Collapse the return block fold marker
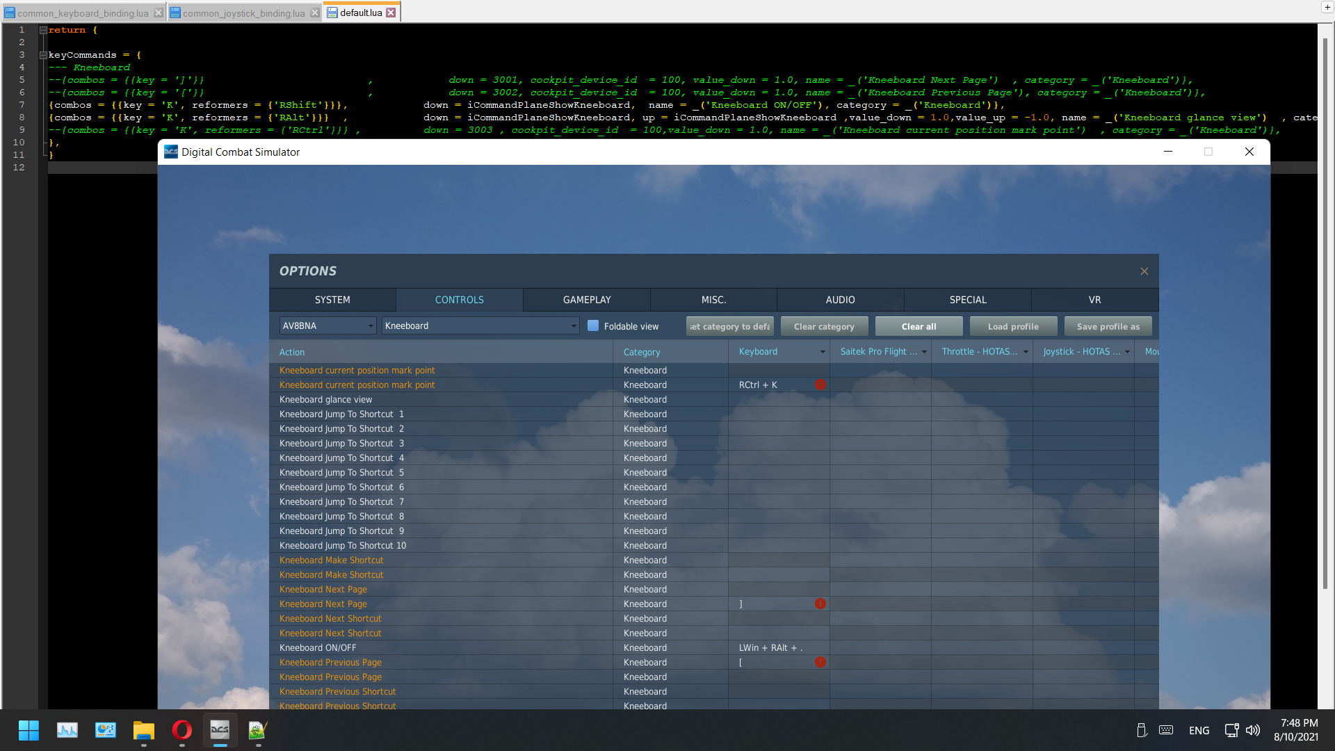 tap(43, 30)
